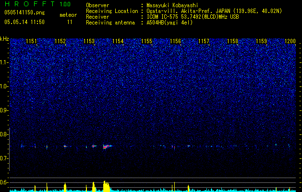The width and height of the screenshot is (302, 192).
Task: Click the 1.1 kHz frequency axis label
Action: (x=4, y=62)
